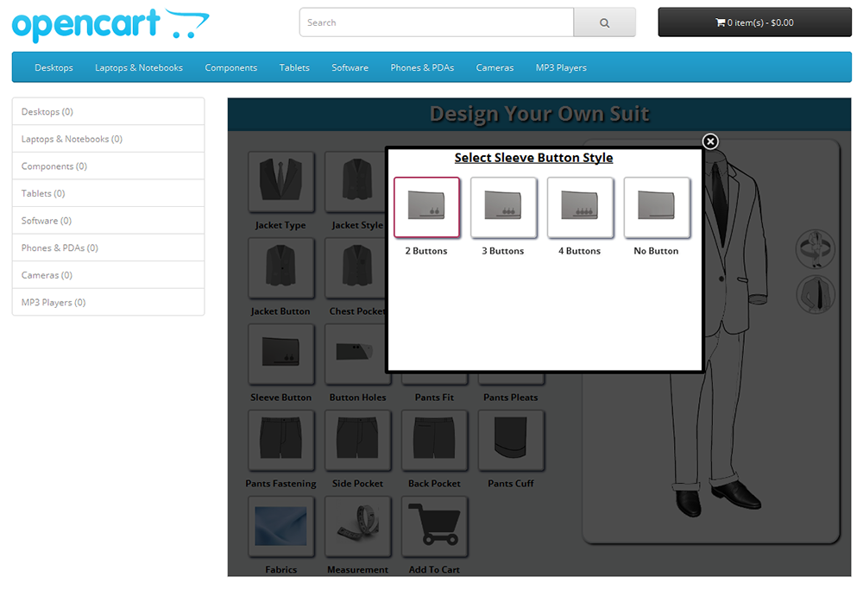Select MP3 Players (0) in the sidebar

tap(109, 303)
